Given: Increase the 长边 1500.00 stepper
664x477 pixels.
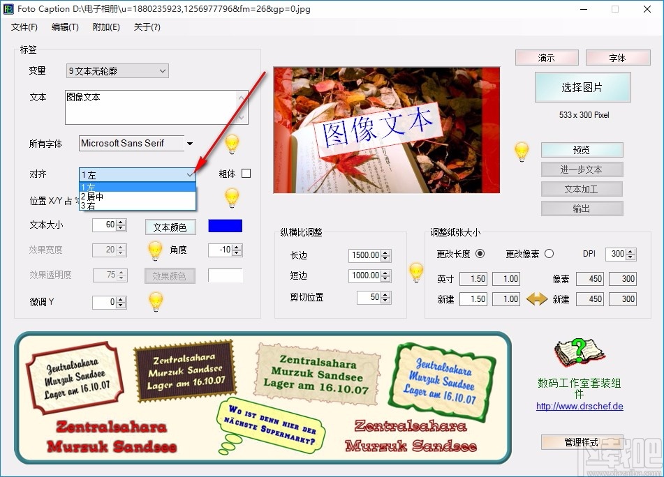Looking at the screenshot, I should 385,252.
